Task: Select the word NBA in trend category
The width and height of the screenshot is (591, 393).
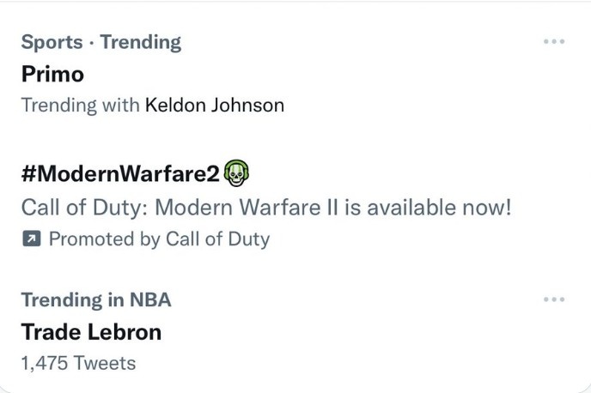Action: (x=150, y=300)
